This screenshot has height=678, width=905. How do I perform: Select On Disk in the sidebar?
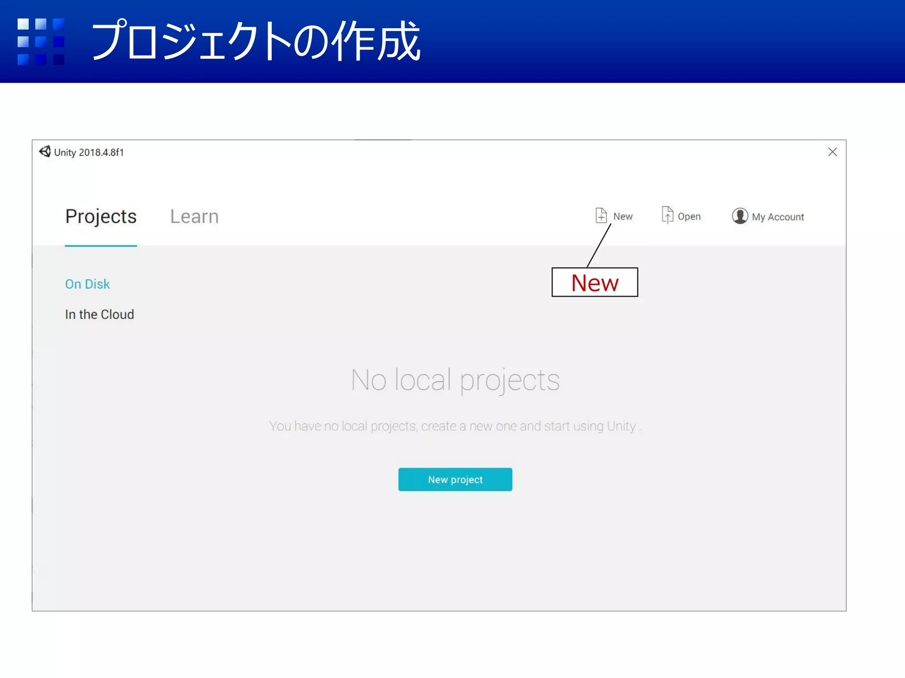tap(87, 284)
